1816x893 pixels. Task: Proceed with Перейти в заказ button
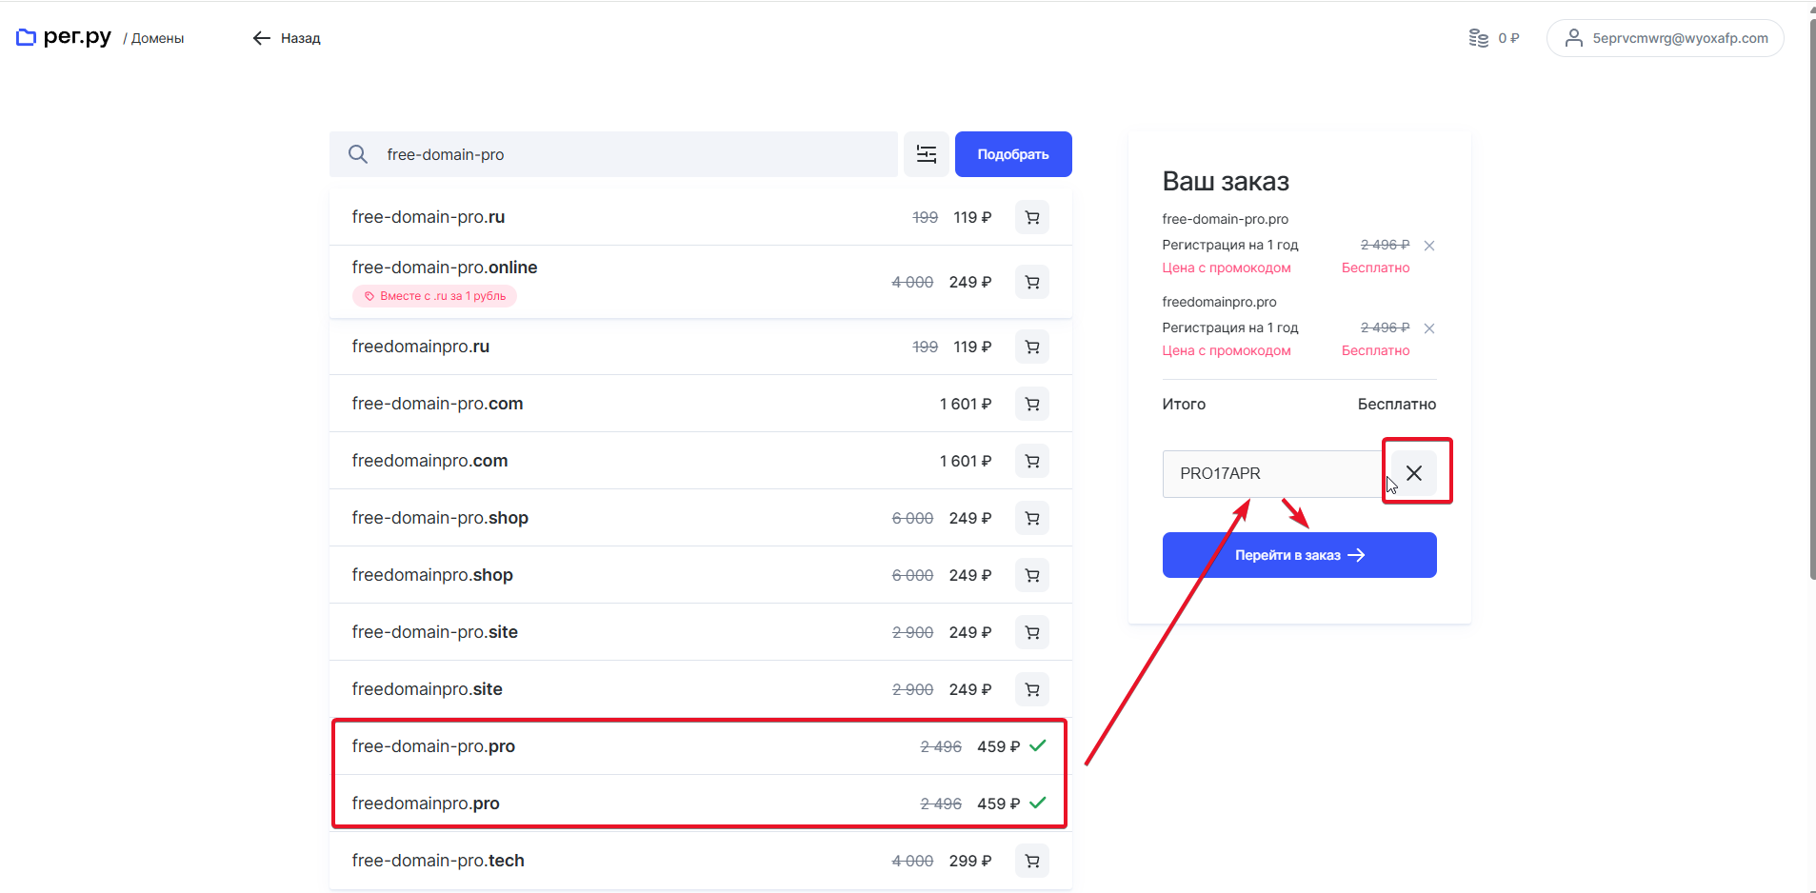tap(1299, 555)
